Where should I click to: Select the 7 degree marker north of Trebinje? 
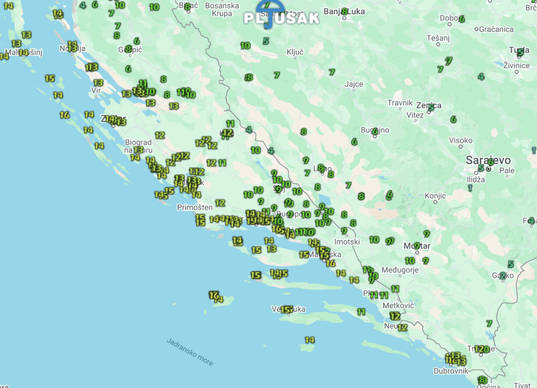tap(489, 323)
